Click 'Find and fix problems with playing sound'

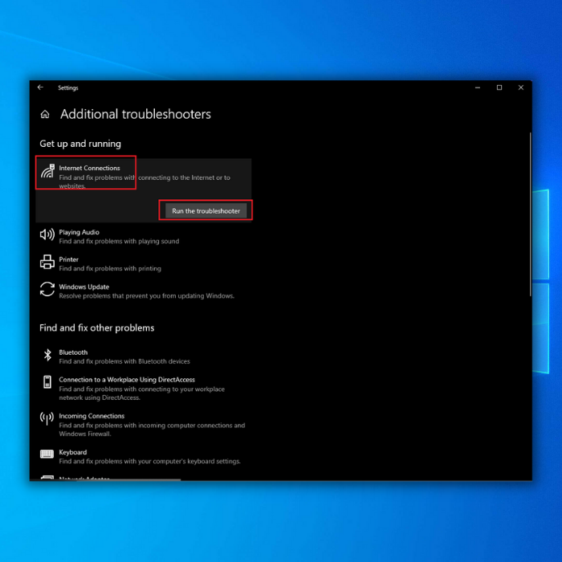tap(119, 241)
